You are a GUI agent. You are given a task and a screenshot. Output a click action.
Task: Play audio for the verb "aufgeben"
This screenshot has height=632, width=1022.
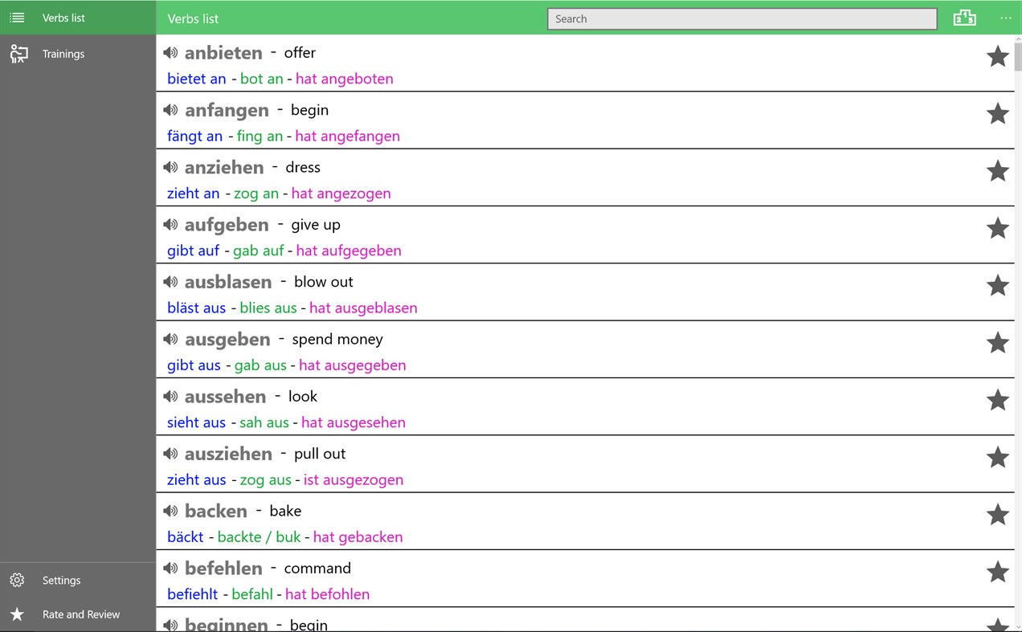coord(170,225)
